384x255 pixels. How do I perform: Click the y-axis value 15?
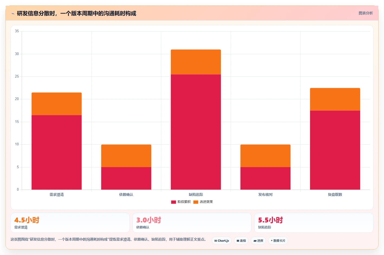[17, 122]
